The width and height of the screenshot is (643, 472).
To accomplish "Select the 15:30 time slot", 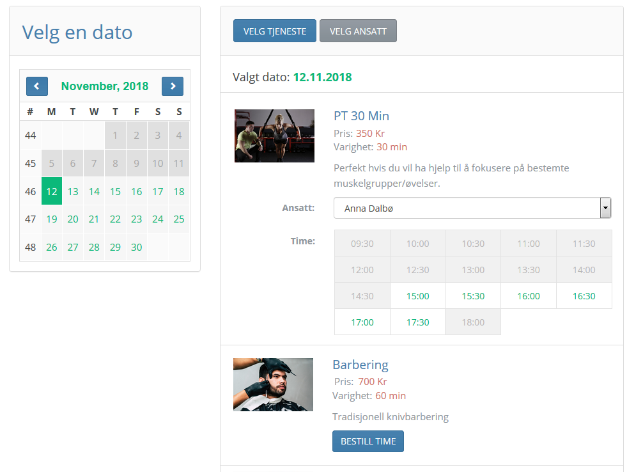I will 473,296.
